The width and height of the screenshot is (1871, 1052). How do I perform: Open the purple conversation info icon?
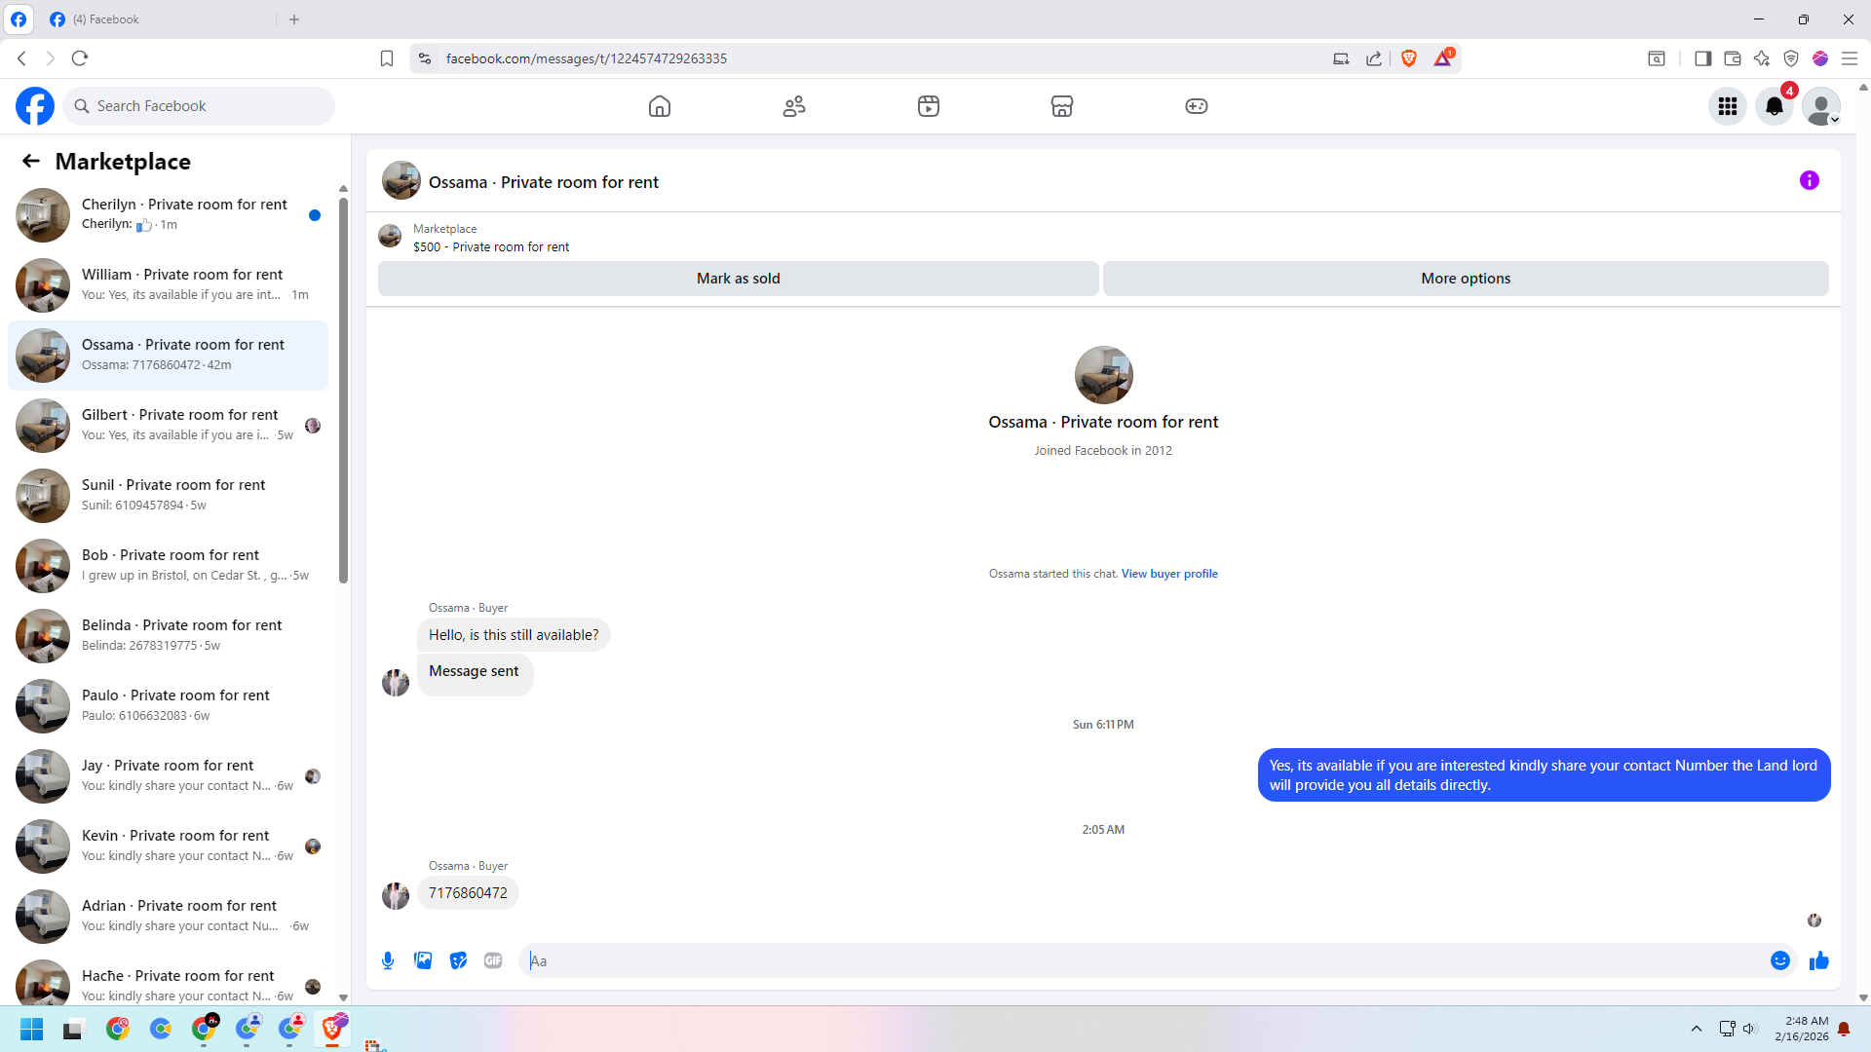pos(1809,180)
